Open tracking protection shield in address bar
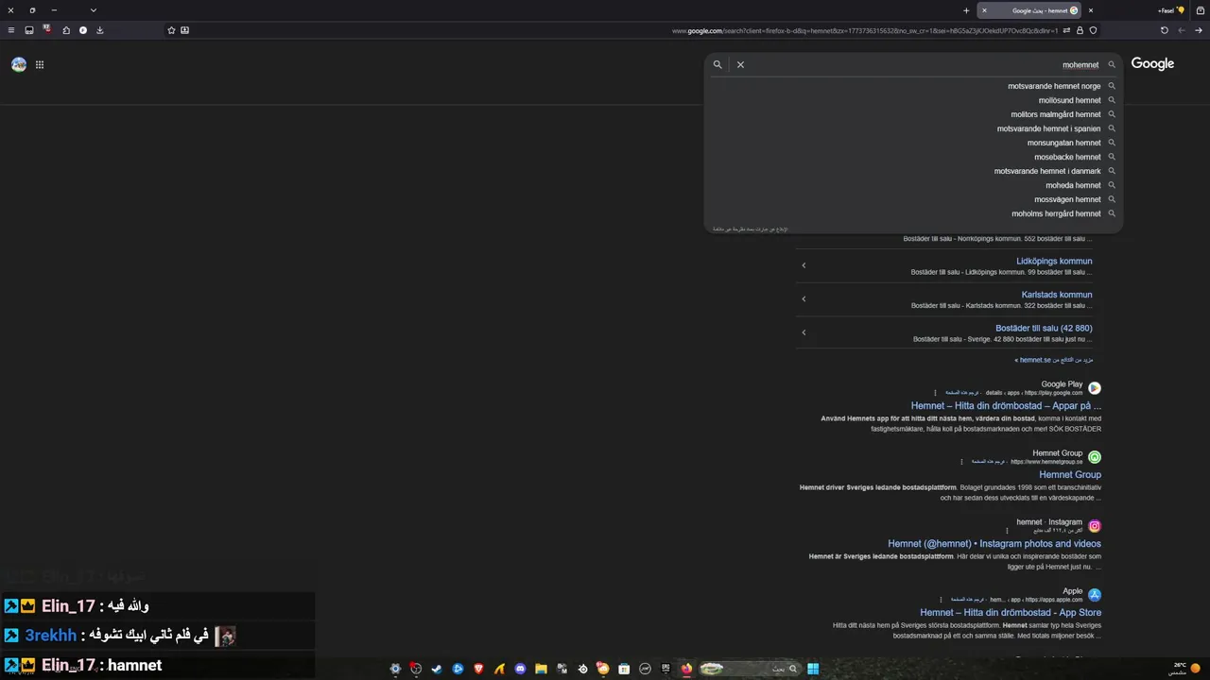1210x680 pixels. [x=1094, y=30]
